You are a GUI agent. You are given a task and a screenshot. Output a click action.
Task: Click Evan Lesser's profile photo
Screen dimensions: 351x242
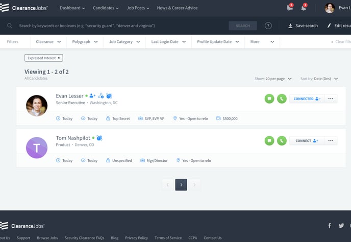(37, 106)
